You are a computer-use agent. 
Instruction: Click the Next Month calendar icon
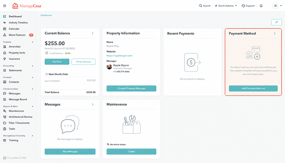[x=47, y=74]
